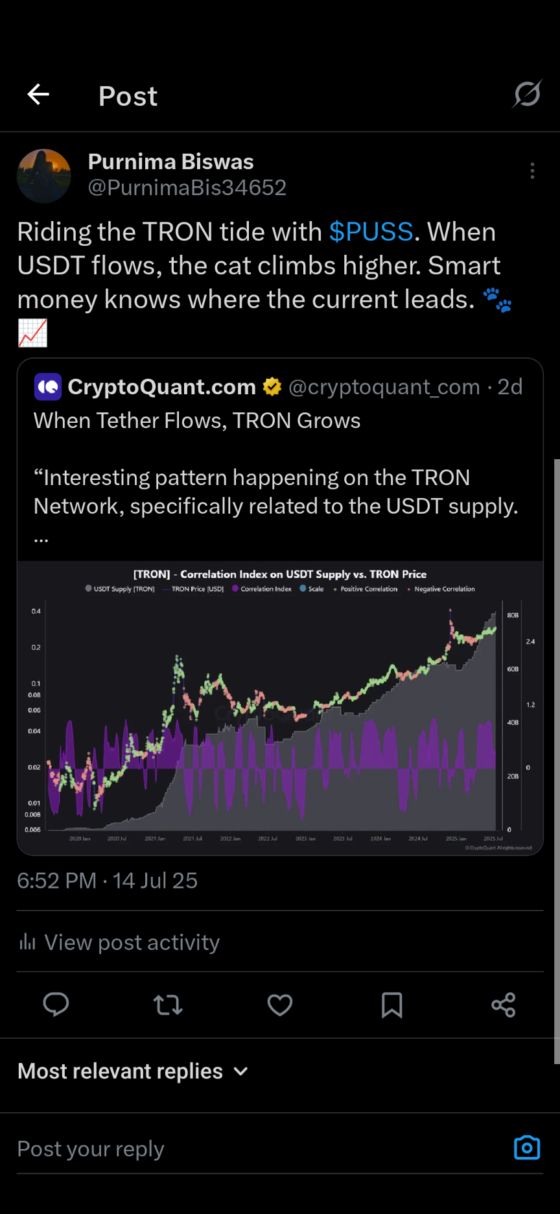
Task: Tap the reply speech bubble icon
Action: tap(56, 1005)
